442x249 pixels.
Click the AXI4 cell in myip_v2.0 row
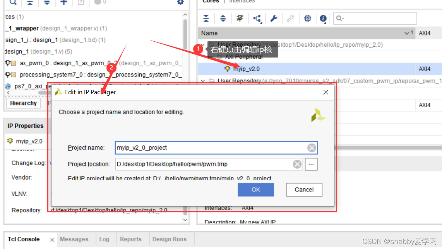click(425, 69)
